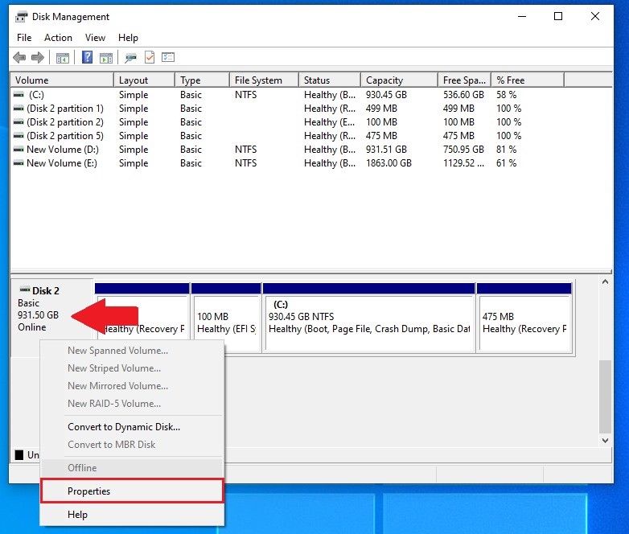
Task: Minimize the Disk Management window
Action: (521, 16)
